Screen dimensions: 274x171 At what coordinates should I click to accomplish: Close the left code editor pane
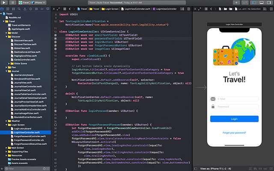pyautogui.click(x=54, y=8)
